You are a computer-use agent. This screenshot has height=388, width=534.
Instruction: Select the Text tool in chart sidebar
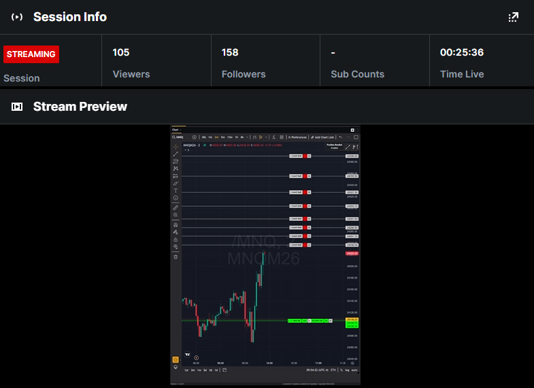point(176,190)
